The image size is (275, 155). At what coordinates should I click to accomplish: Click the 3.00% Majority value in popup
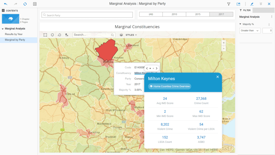tap(138, 90)
